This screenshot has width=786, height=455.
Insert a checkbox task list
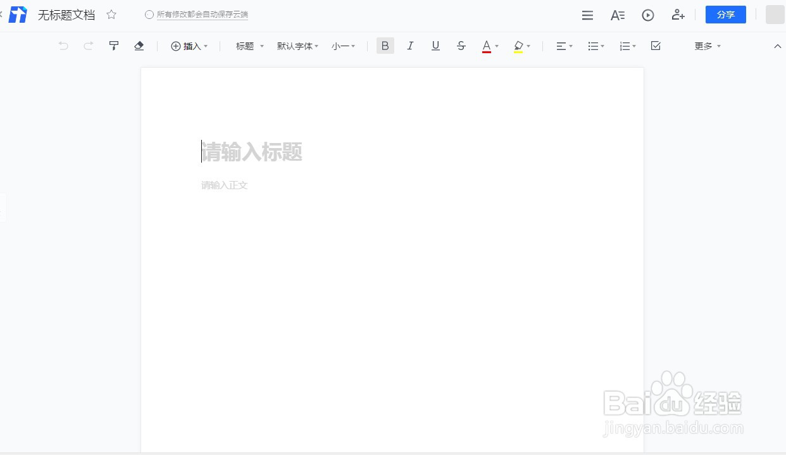tap(656, 46)
